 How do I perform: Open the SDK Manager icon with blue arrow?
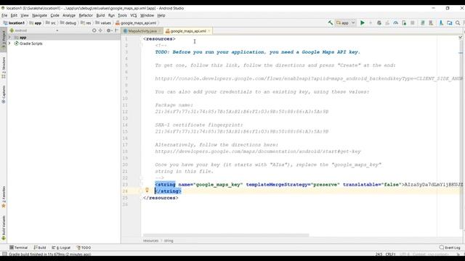[x=441, y=22]
